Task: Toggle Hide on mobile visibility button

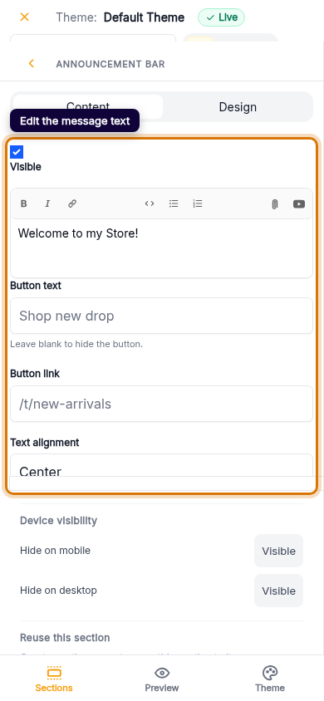Action: [278, 551]
